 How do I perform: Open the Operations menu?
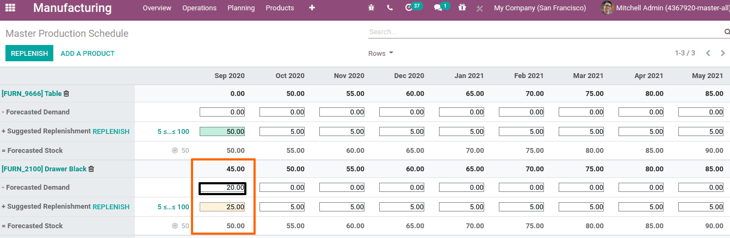199,8
